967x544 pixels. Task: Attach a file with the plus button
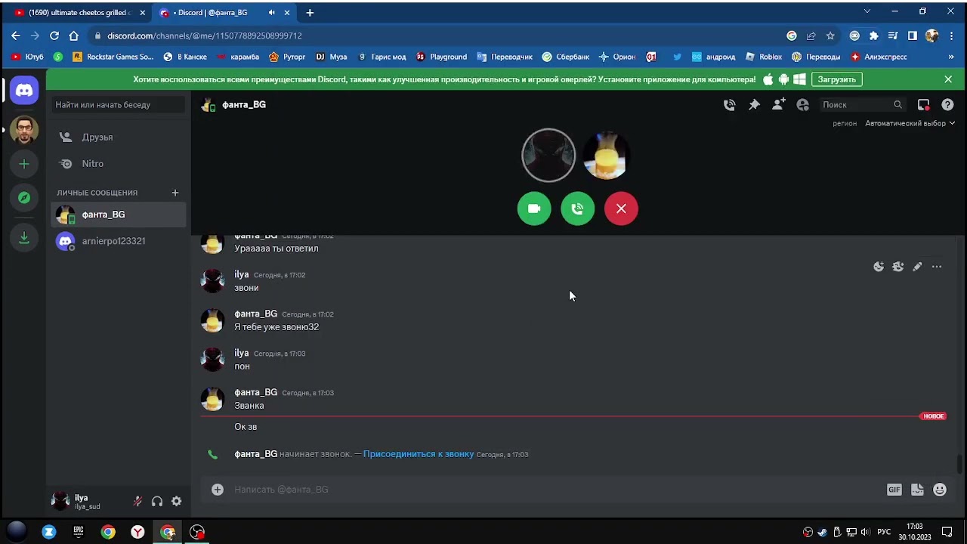pos(218,490)
